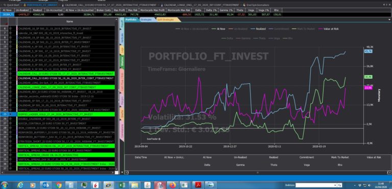Open the PORTFOLIO_FT_INVEST document tab
This screenshot has height=189, width=392.
[x=40, y=5]
